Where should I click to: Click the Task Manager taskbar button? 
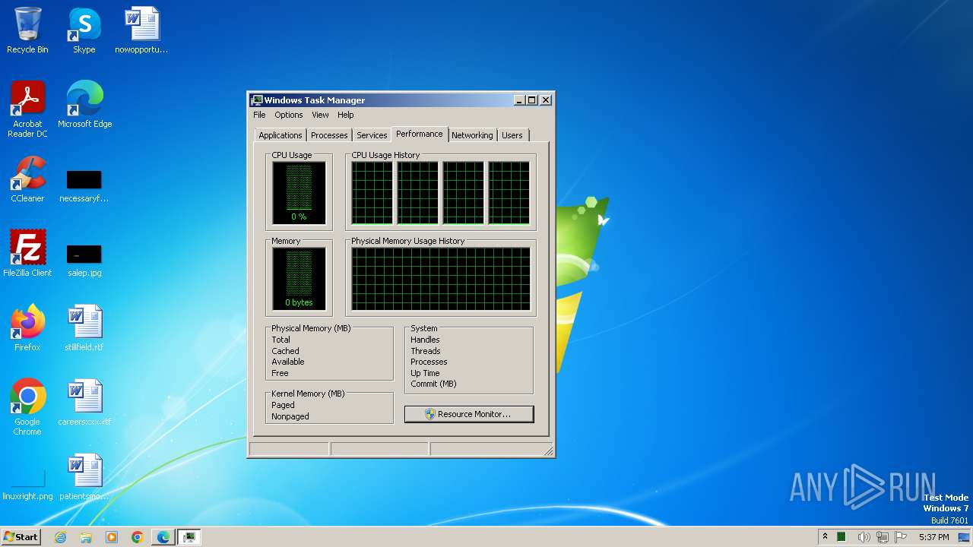[189, 537]
